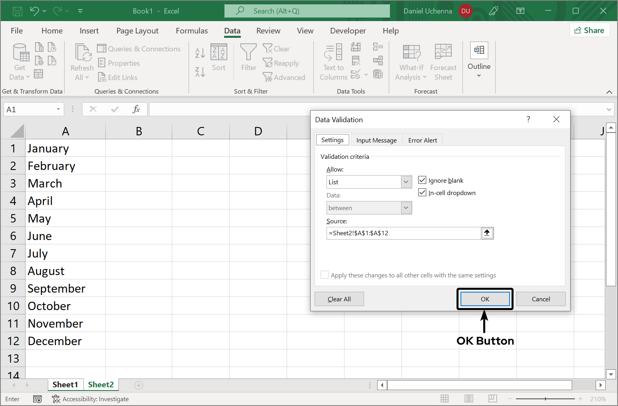Switch to the Error Alert tab

coord(422,140)
